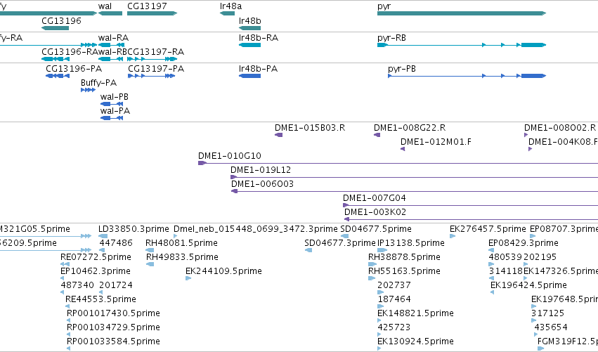Select EST 435654
The image size is (598, 352).
pos(536,334)
